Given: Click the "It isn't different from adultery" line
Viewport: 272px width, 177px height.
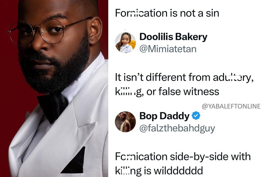Looking at the screenshot, I should click(184, 77).
